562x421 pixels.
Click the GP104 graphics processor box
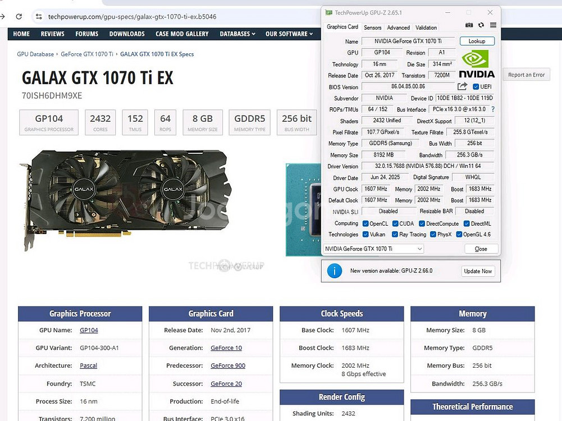point(49,122)
